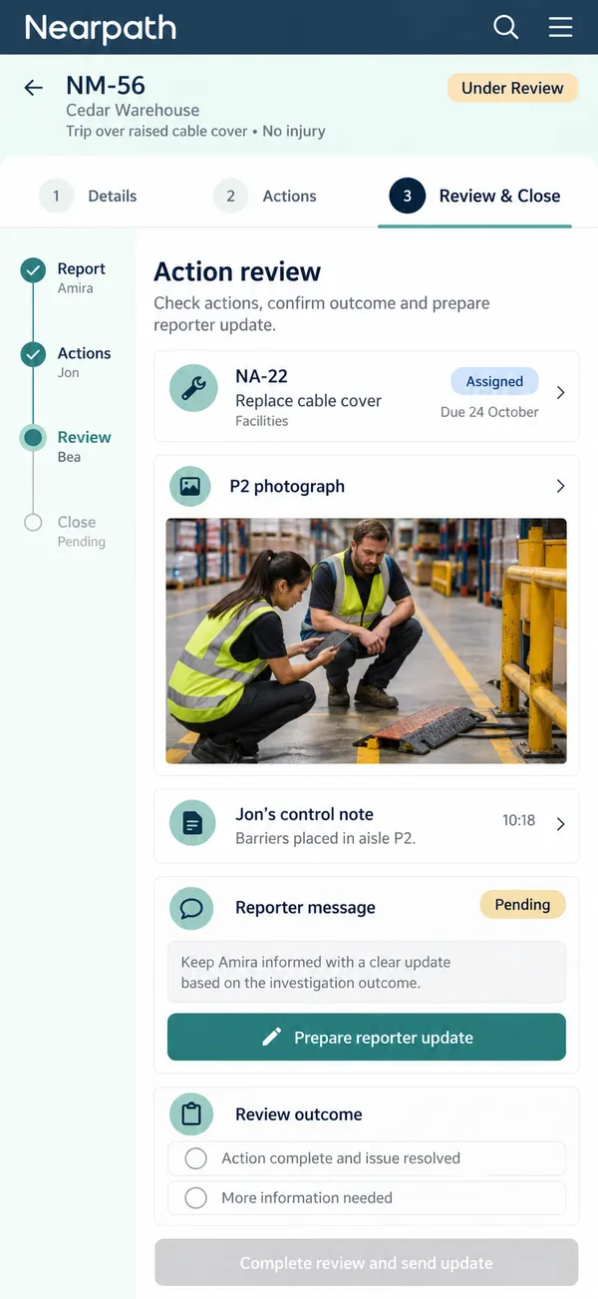Click the pending Close step circle
This screenshot has width=598, height=1299.
33,523
